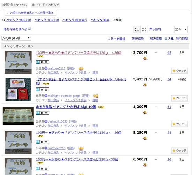192x175 pixels.
Task: Click award medals on 5,250円 listing
Action: coord(81,148)
